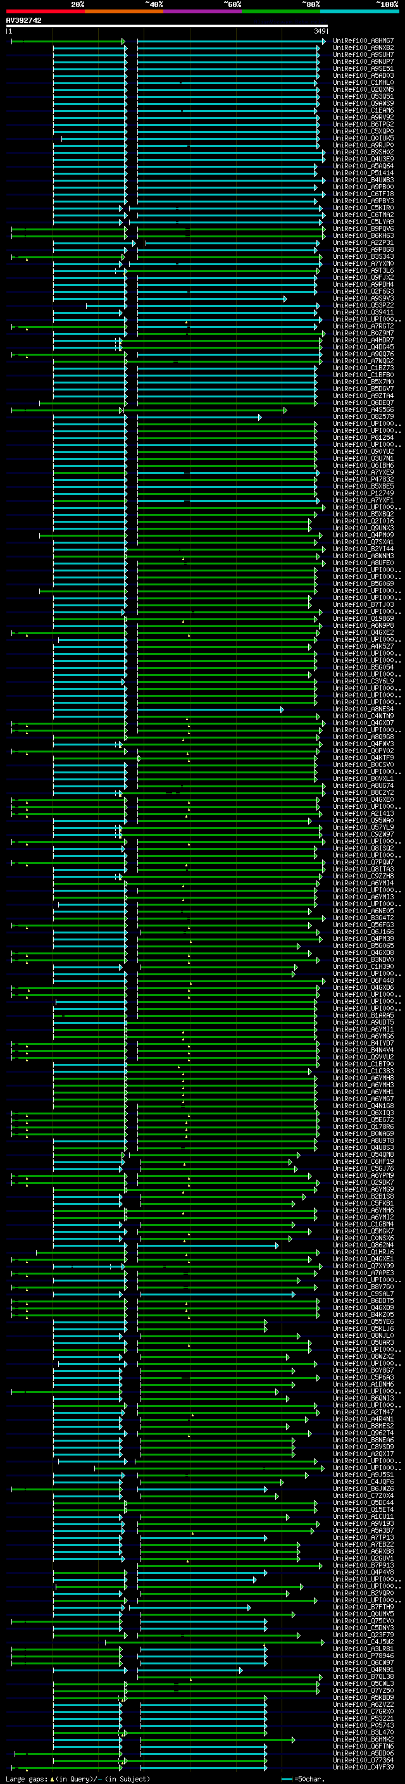405x1784 pixels.
Task: Select the UniRef100_B3S343 label
Action: (x=363, y=256)
